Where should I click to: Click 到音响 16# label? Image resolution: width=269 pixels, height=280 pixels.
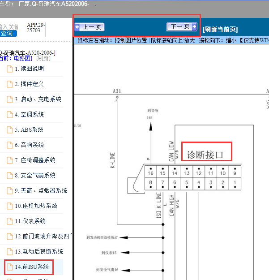click(x=152, y=114)
